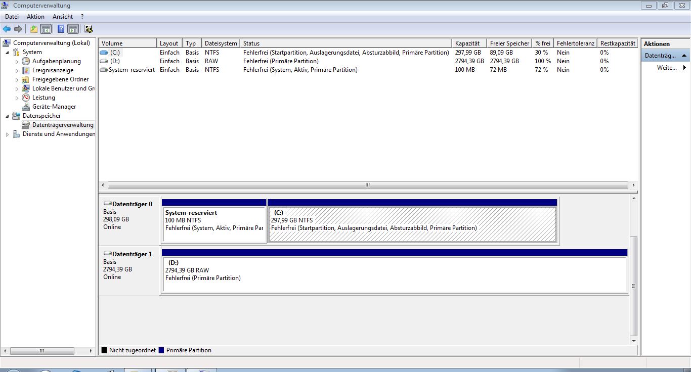Expand Lokale Benutzer und Gruppen node

coord(17,88)
